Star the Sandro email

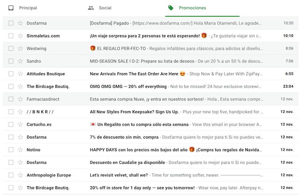(21, 61)
